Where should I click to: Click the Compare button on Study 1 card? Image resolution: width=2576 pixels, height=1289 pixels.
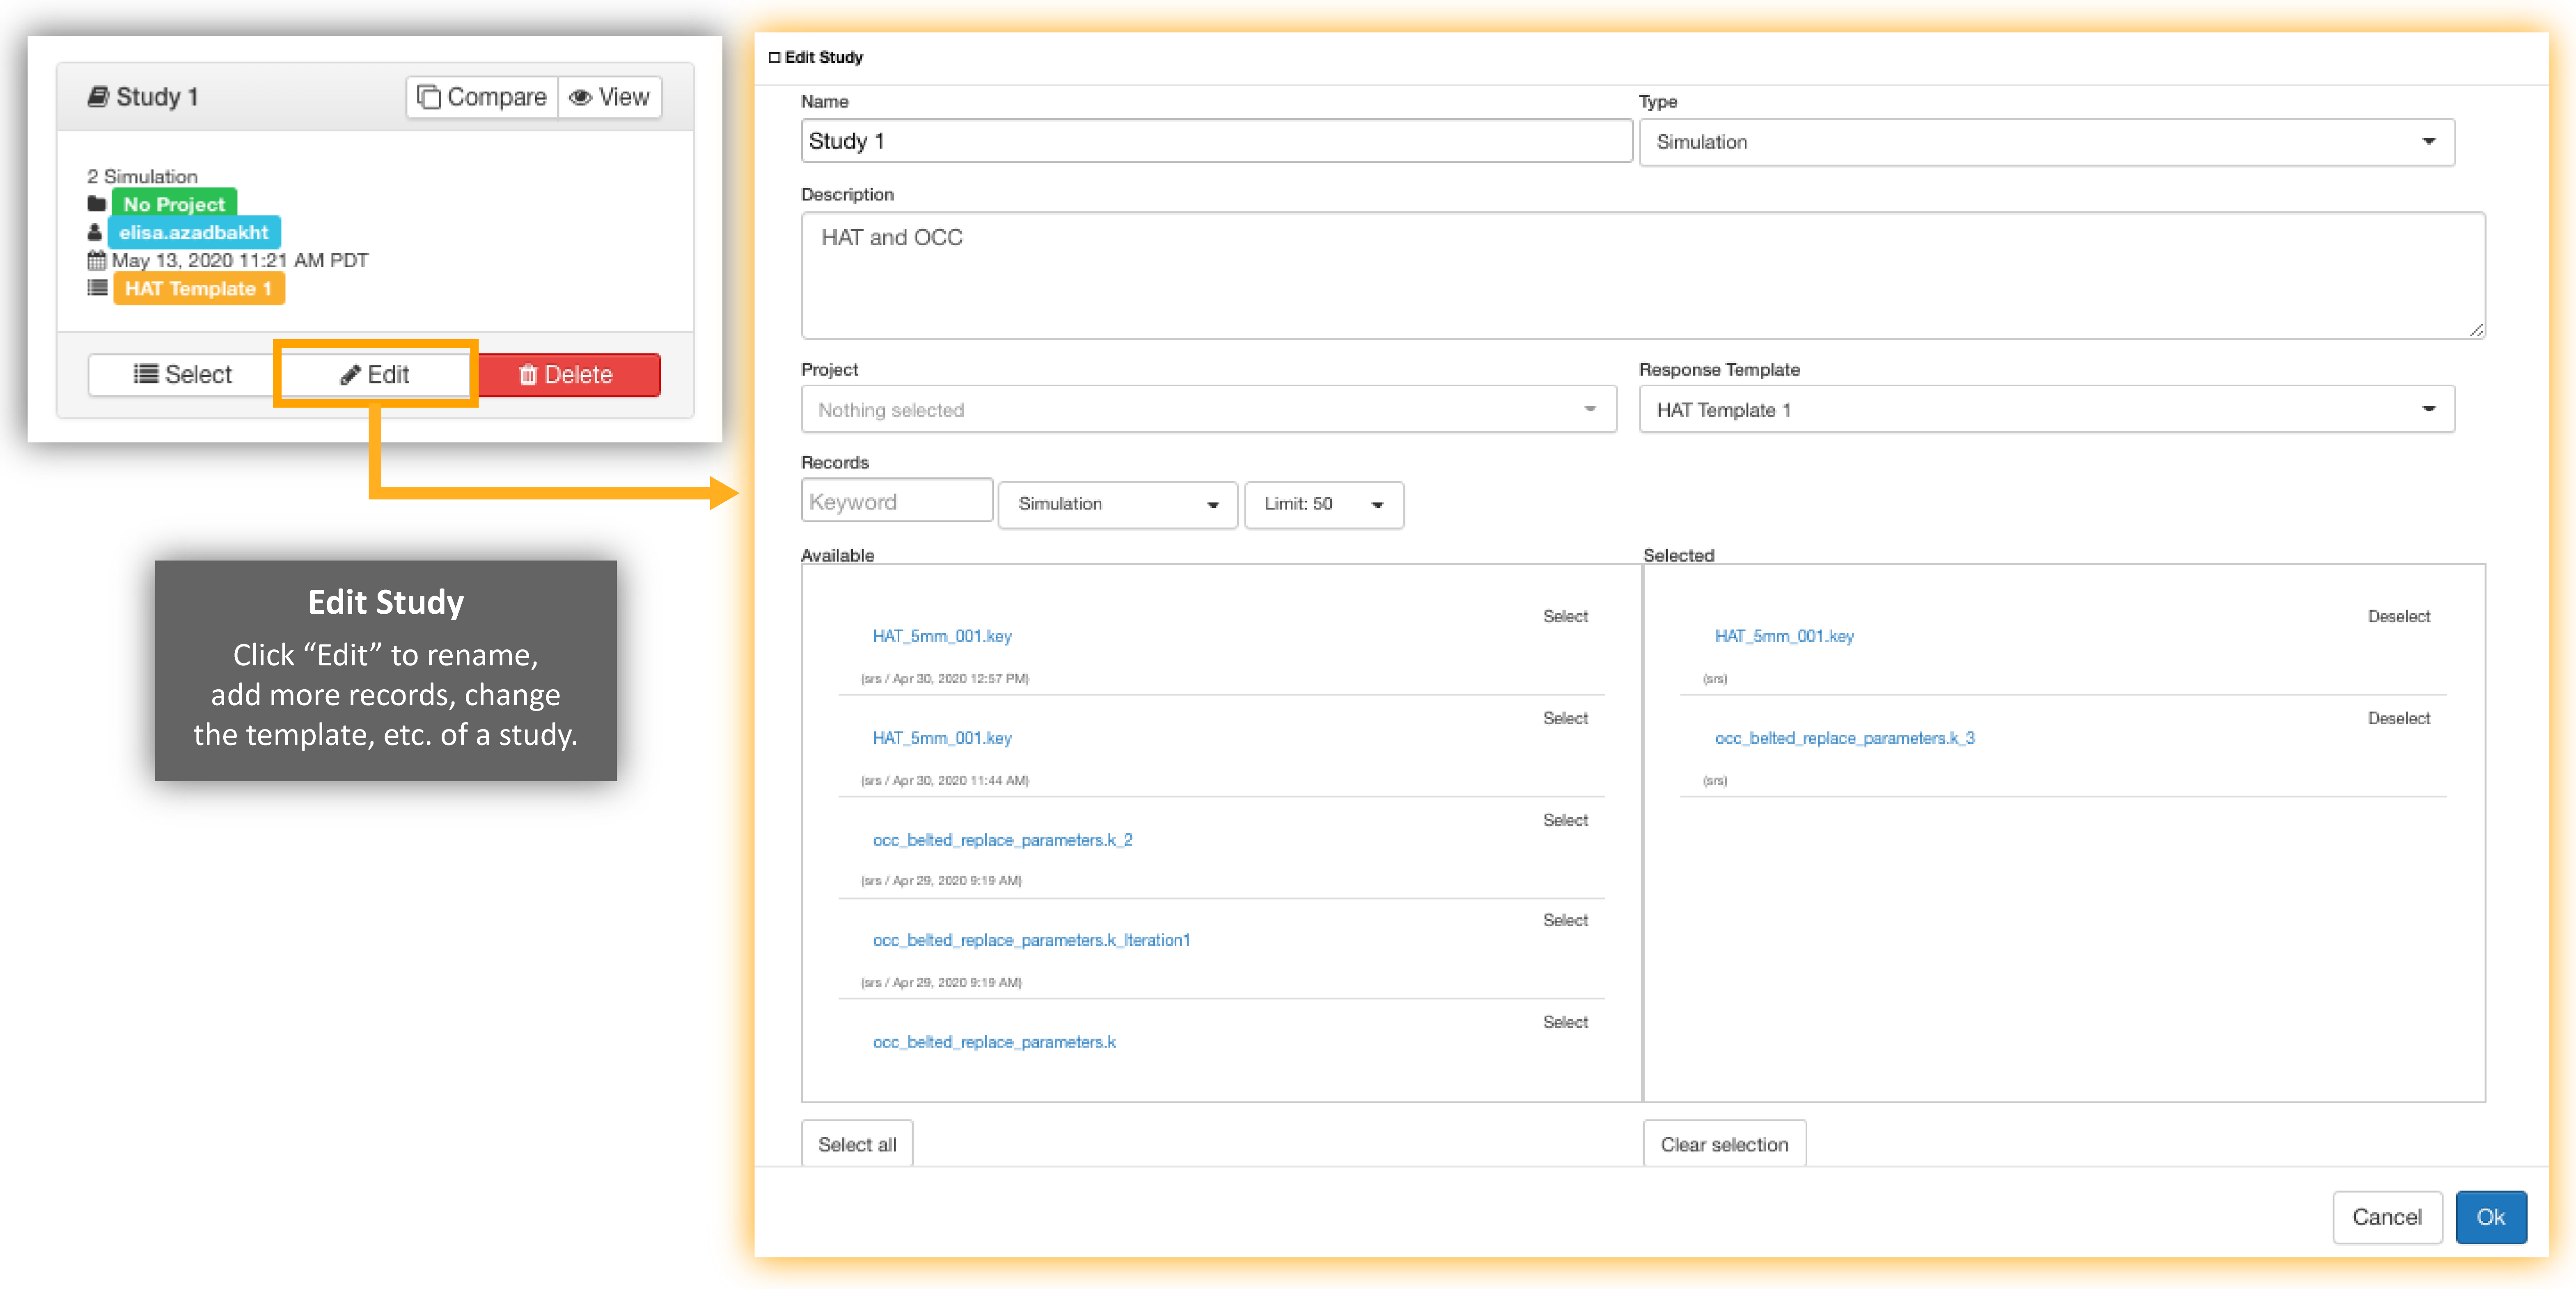(x=482, y=97)
